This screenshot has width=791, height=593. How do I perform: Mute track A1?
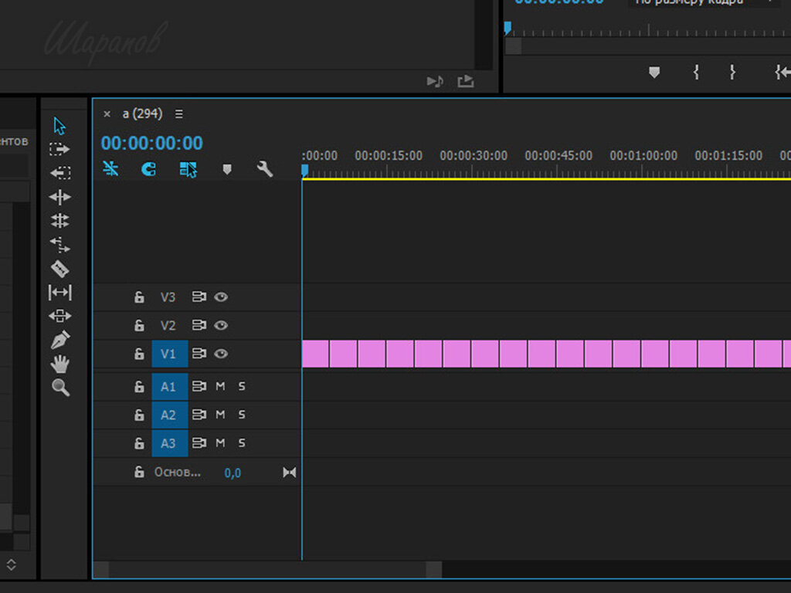pyautogui.click(x=220, y=386)
